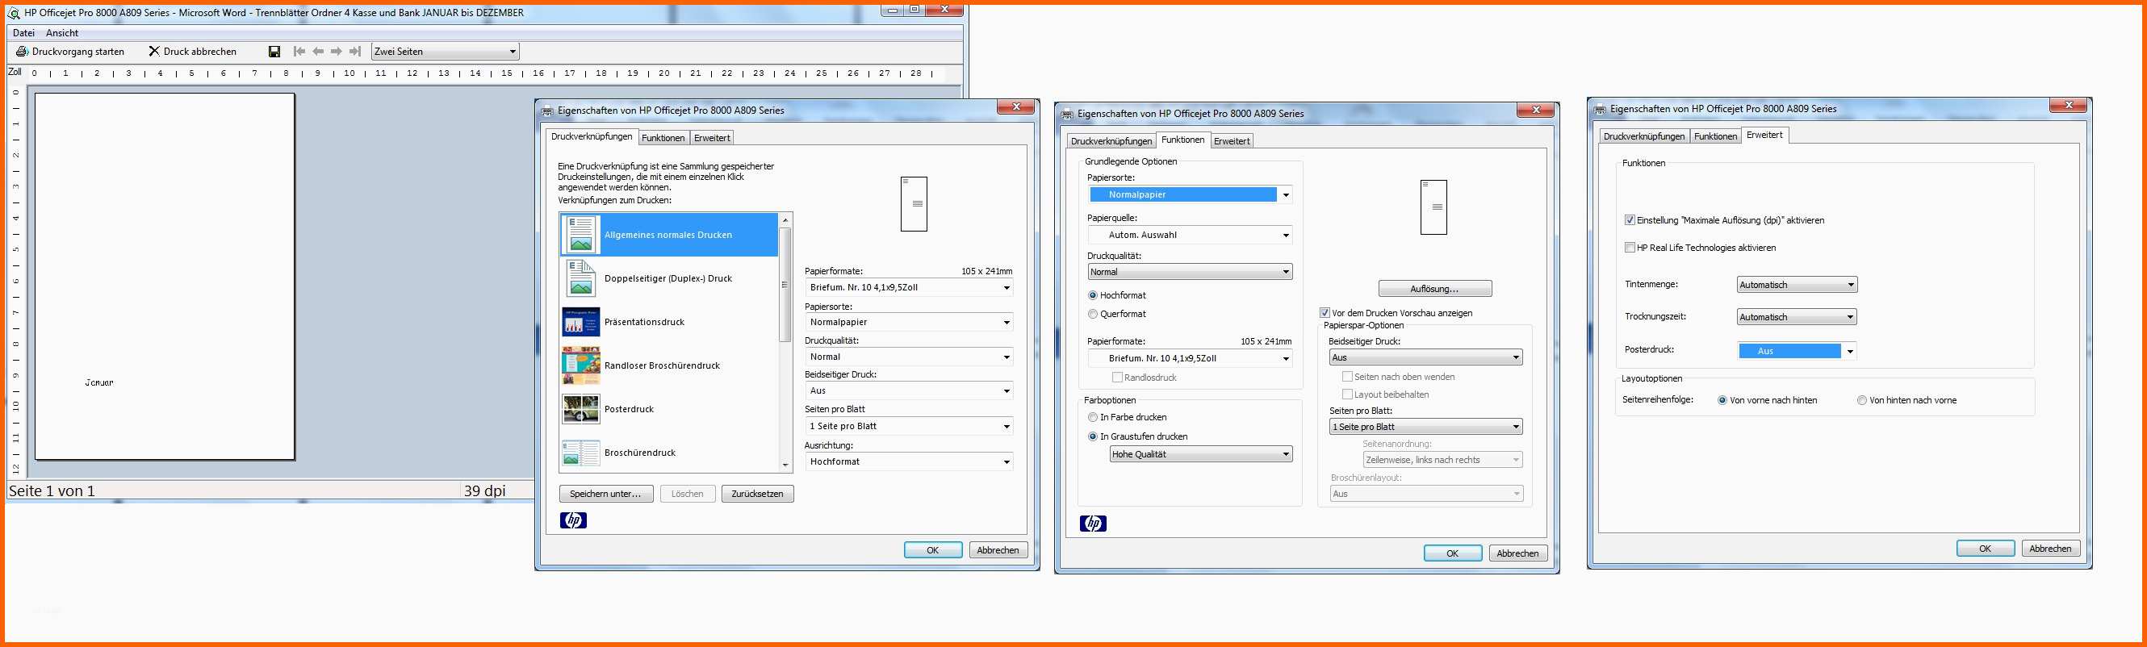Uncheck Maximale Auflösung (dpi) aktivieren
The width and height of the screenshot is (2147, 647).
(x=1630, y=221)
